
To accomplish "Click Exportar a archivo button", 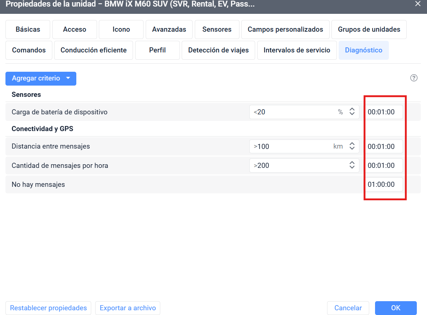I will coord(128,308).
